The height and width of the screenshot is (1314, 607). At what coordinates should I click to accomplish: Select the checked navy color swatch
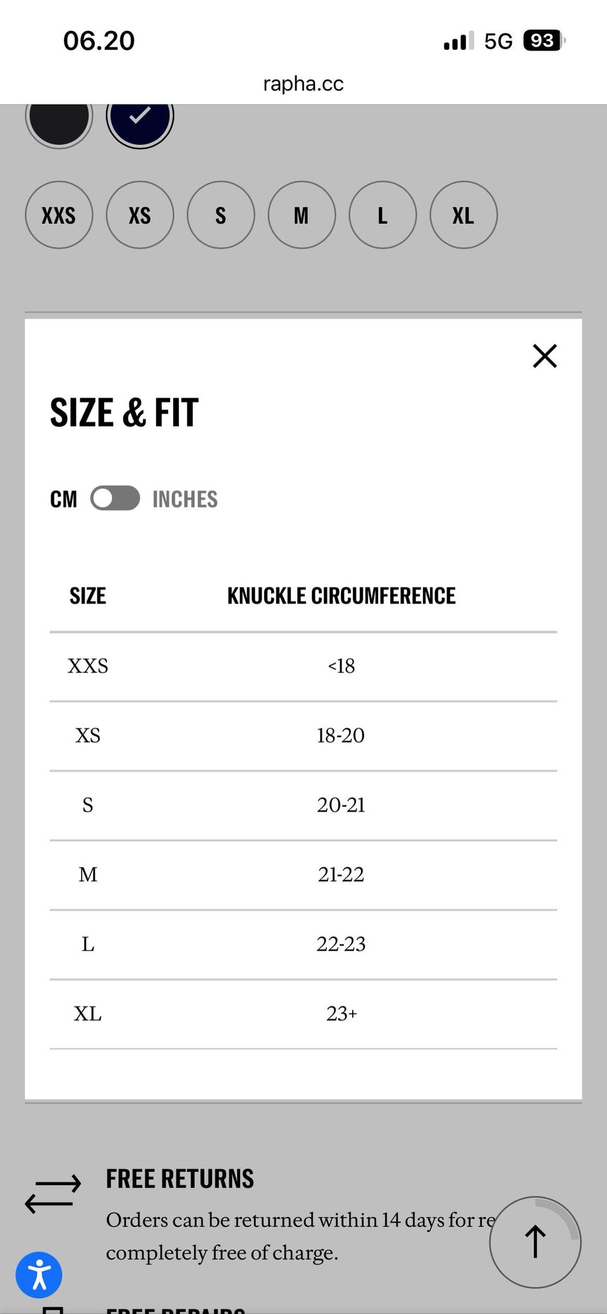pos(140,118)
